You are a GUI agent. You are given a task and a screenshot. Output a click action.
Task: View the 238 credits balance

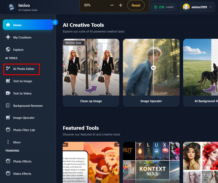point(164,7)
